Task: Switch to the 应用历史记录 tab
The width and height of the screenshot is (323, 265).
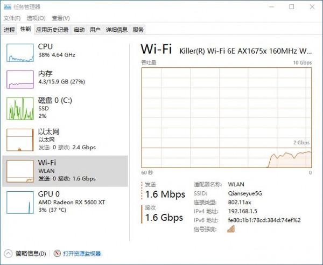Action: coord(52,30)
